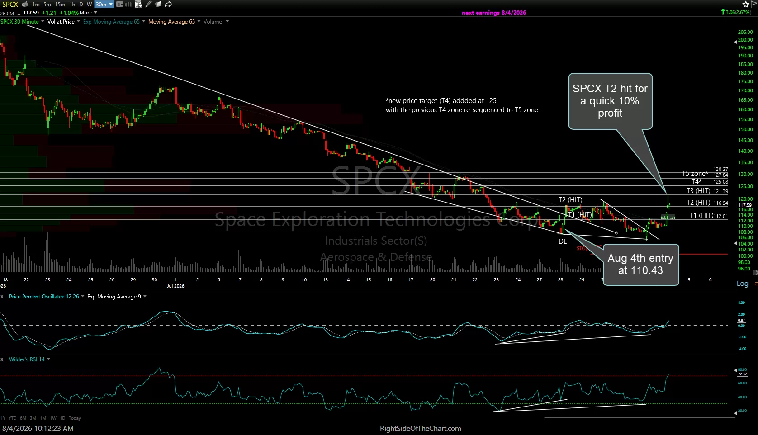
Task: Click the flag icon at top right
Action: tap(753, 4)
